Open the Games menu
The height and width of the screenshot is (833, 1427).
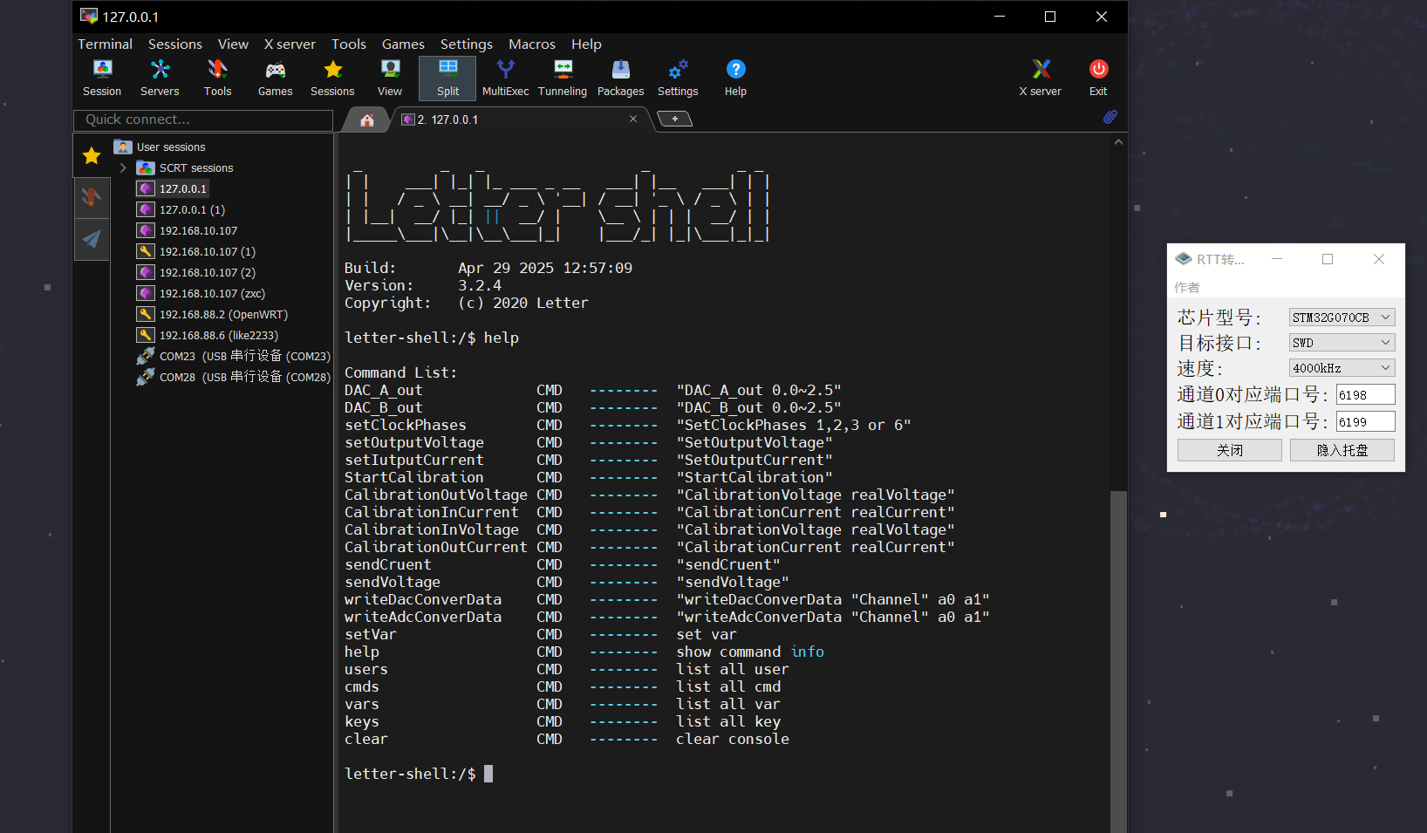403,44
